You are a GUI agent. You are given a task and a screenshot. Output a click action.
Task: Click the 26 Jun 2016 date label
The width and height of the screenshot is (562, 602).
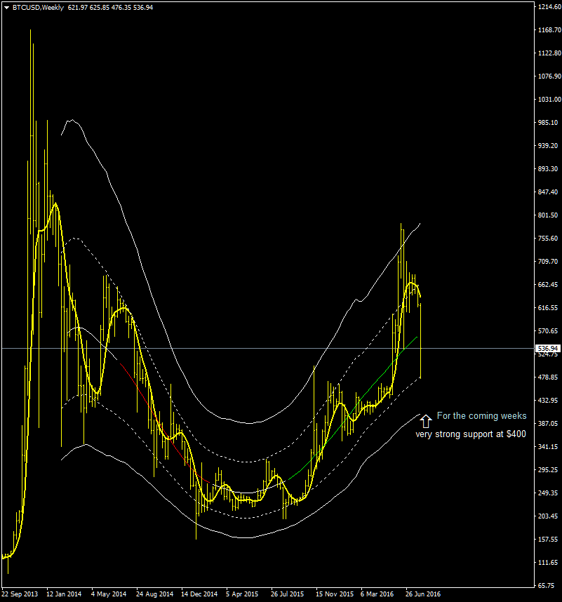pos(424,594)
